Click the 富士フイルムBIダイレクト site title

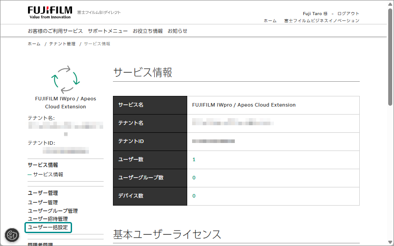pos(99,12)
